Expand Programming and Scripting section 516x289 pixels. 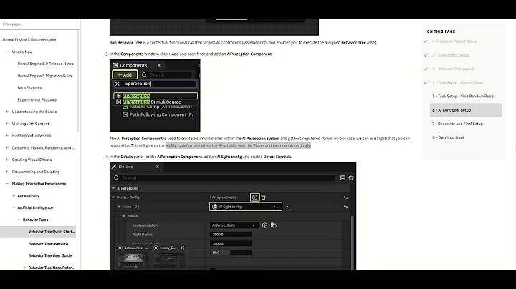(7, 172)
